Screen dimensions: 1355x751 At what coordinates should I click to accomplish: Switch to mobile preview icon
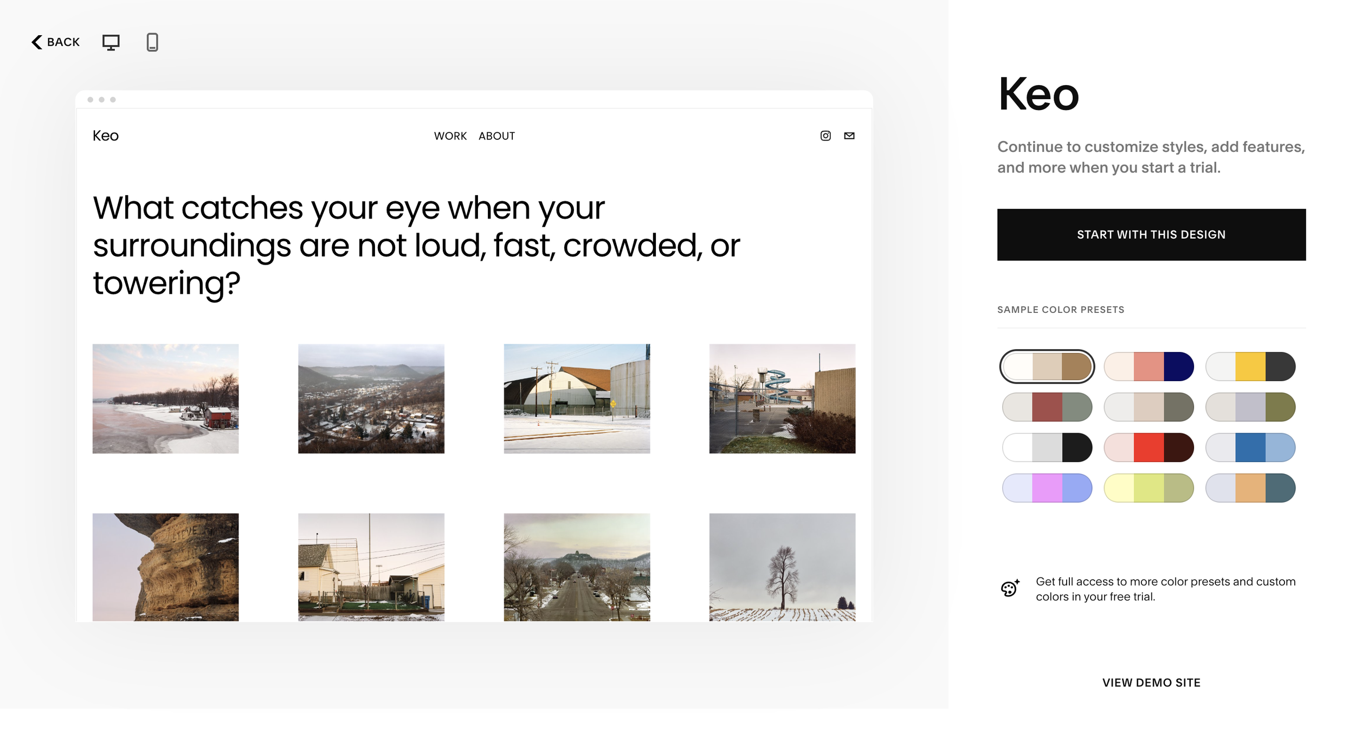click(x=152, y=42)
